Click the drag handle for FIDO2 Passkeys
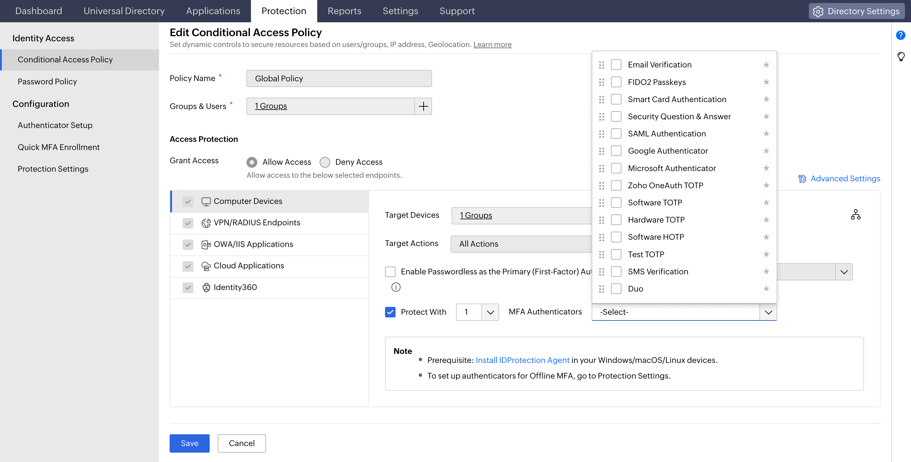This screenshot has width=911, height=462. click(602, 82)
